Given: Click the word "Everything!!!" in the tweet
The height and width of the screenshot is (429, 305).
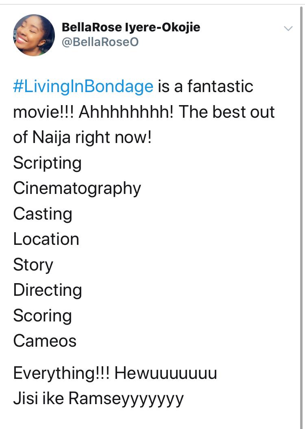Looking at the screenshot, I should click(x=60, y=373).
